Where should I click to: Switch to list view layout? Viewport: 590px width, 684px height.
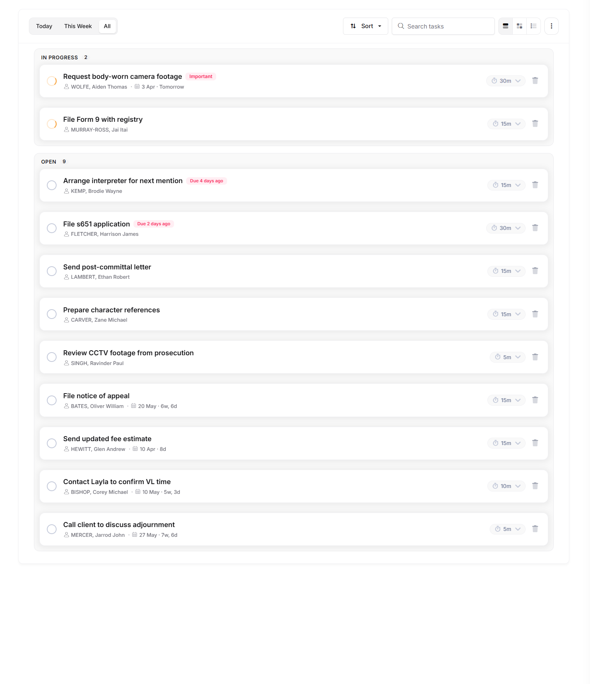click(x=533, y=26)
